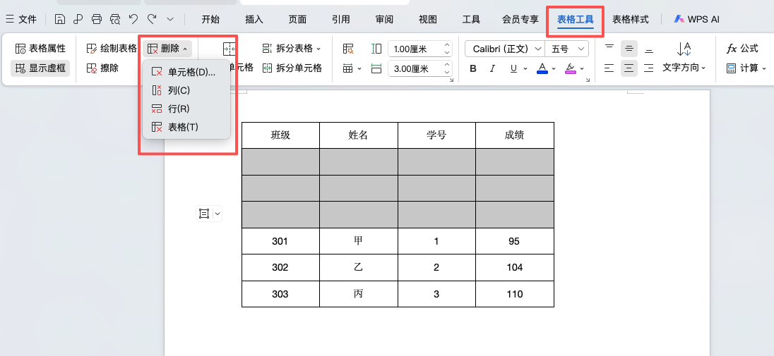
Task: Switch to the 开始 tab
Action: [x=210, y=19]
